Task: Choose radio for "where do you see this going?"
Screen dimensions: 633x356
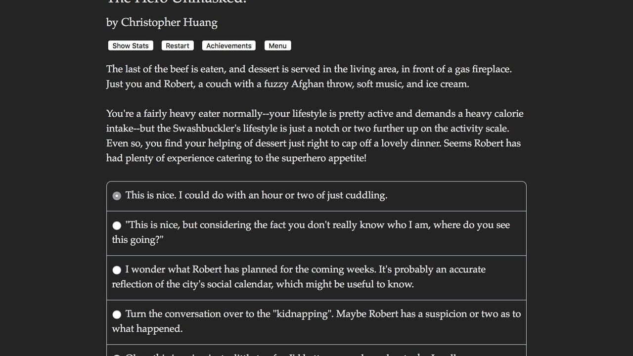Action: (x=117, y=225)
